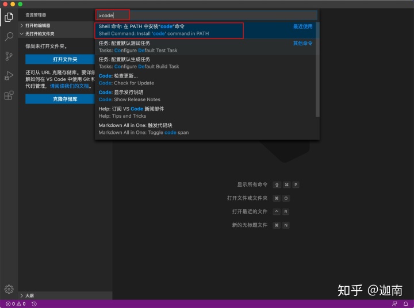Click the 打开文件夹 button
Image resolution: width=414 pixels, height=308 pixels.
pyautogui.click(x=60, y=59)
